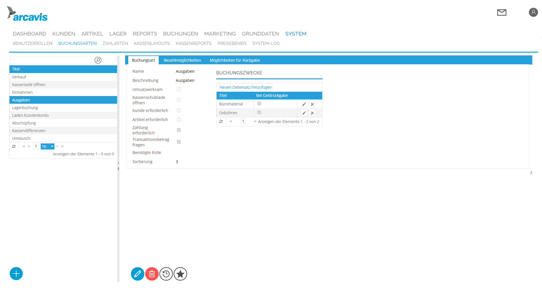Open the user profile avatar
Image resolution: width=542 pixels, height=304 pixels.
pyautogui.click(x=533, y=12)
